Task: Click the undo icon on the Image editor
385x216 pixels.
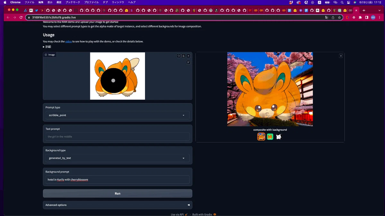Action: 179,56
